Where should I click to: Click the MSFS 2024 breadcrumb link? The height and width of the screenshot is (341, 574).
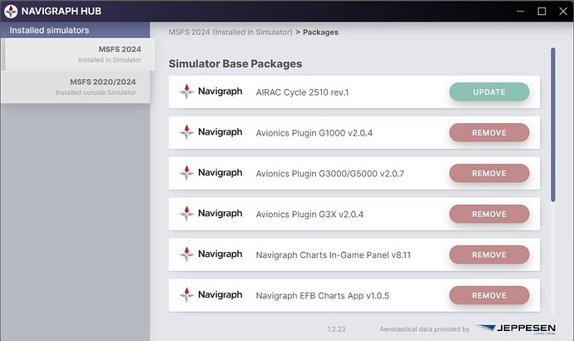[230, 32]
